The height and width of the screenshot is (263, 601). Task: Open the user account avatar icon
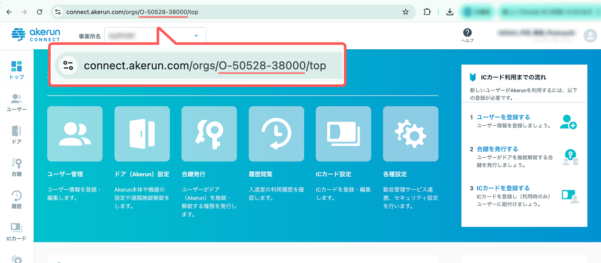pos(590,36)
